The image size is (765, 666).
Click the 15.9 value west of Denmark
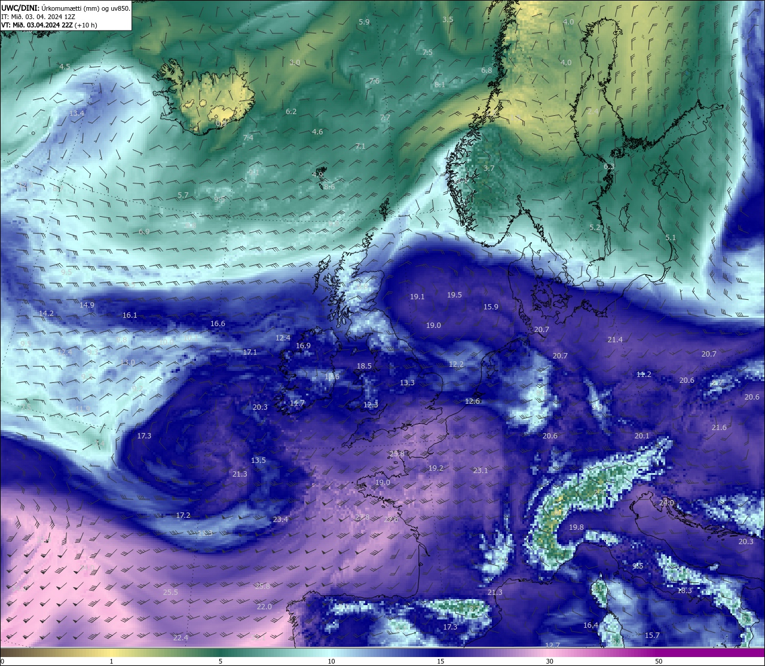(491, 306)
